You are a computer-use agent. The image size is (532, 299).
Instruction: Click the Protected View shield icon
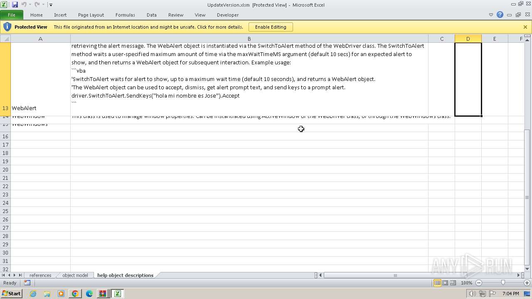[7, 27]
